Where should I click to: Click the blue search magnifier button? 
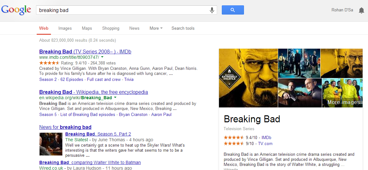pyautogui.click(x=233, y=10)
